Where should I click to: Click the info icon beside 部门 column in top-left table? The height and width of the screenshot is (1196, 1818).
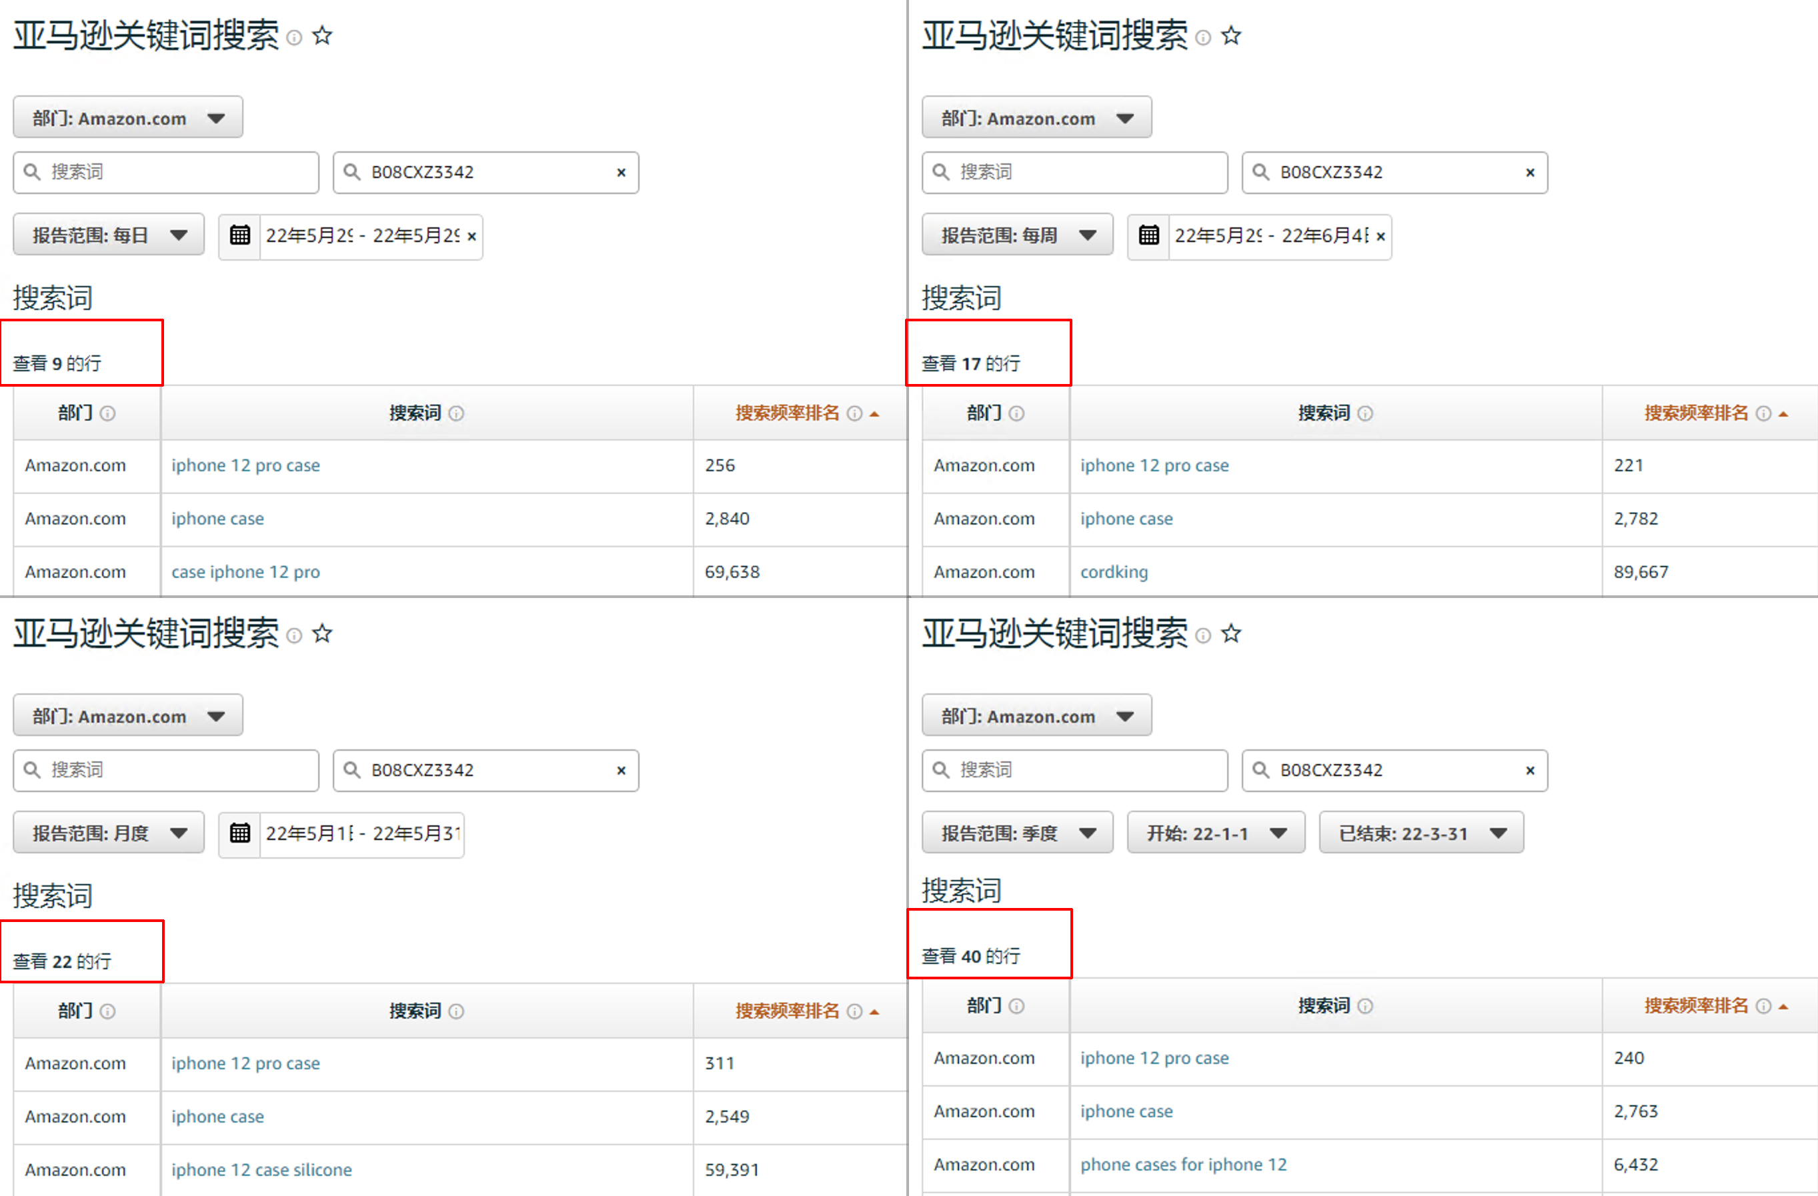pos(107,413)
